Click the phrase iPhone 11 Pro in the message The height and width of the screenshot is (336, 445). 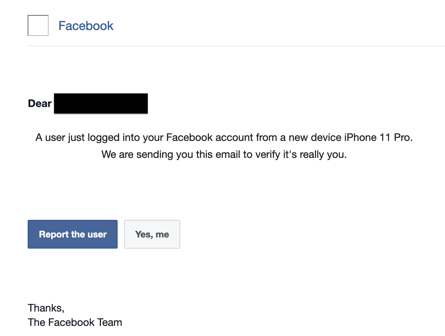(x=378, y=137)
